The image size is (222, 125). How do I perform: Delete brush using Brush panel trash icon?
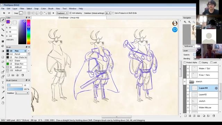coord(23,75)
